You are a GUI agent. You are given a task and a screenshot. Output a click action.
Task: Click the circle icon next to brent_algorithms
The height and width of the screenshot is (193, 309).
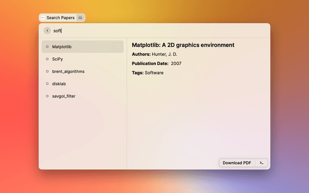point(47,71)
